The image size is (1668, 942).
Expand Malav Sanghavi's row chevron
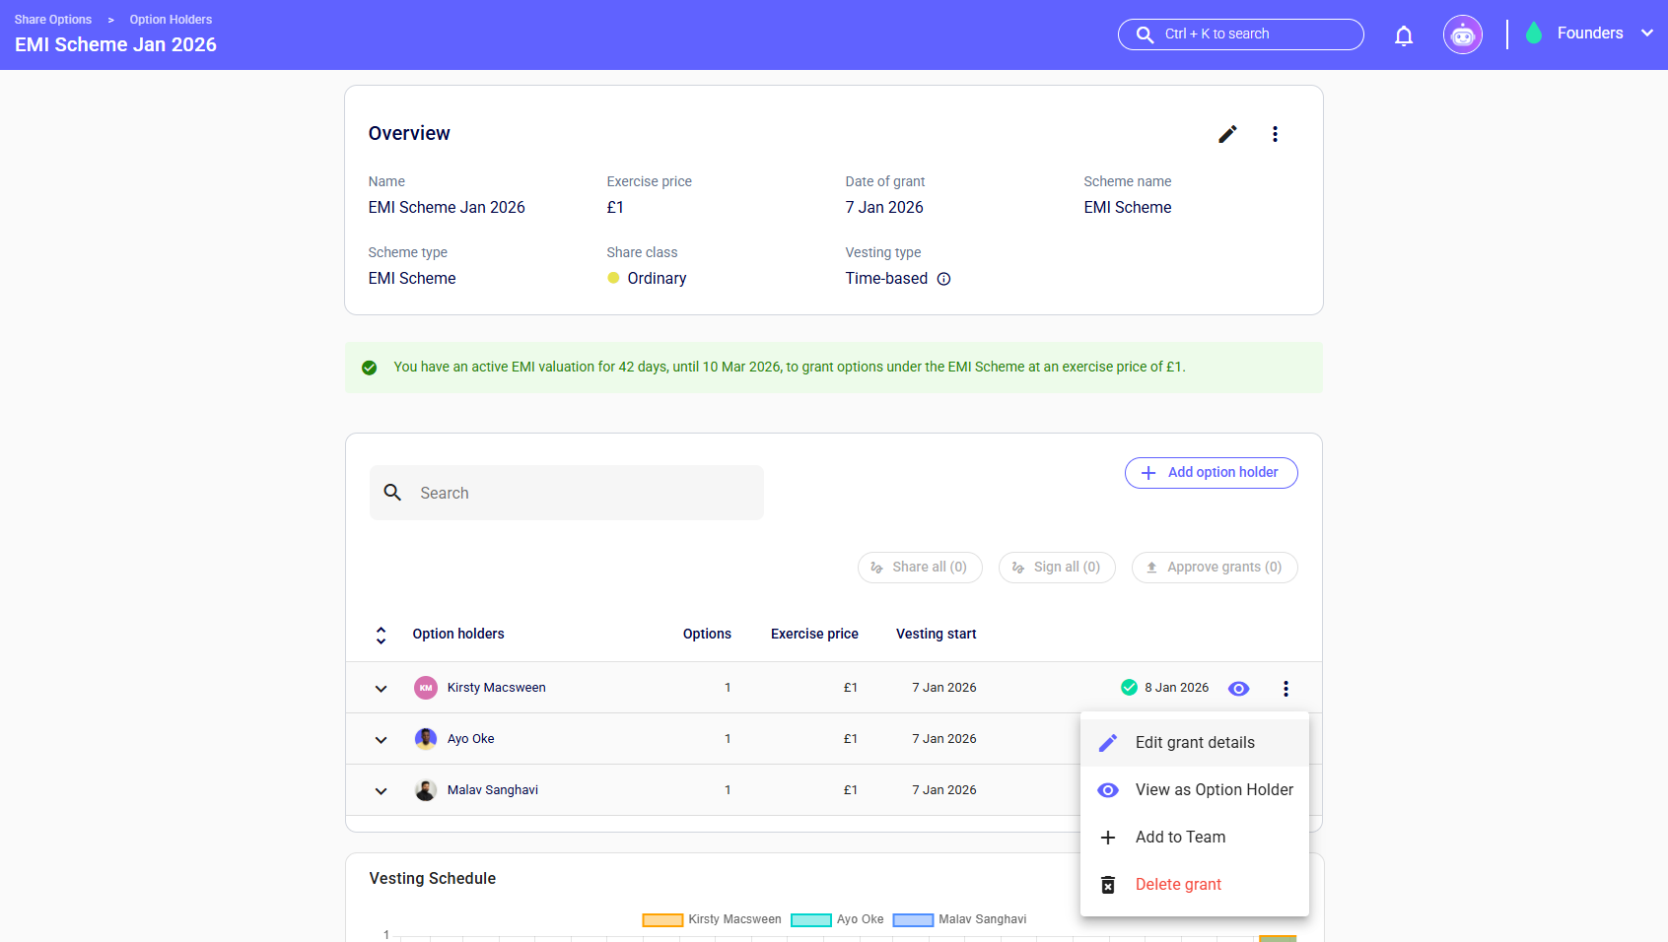click(x=381, y=791)
